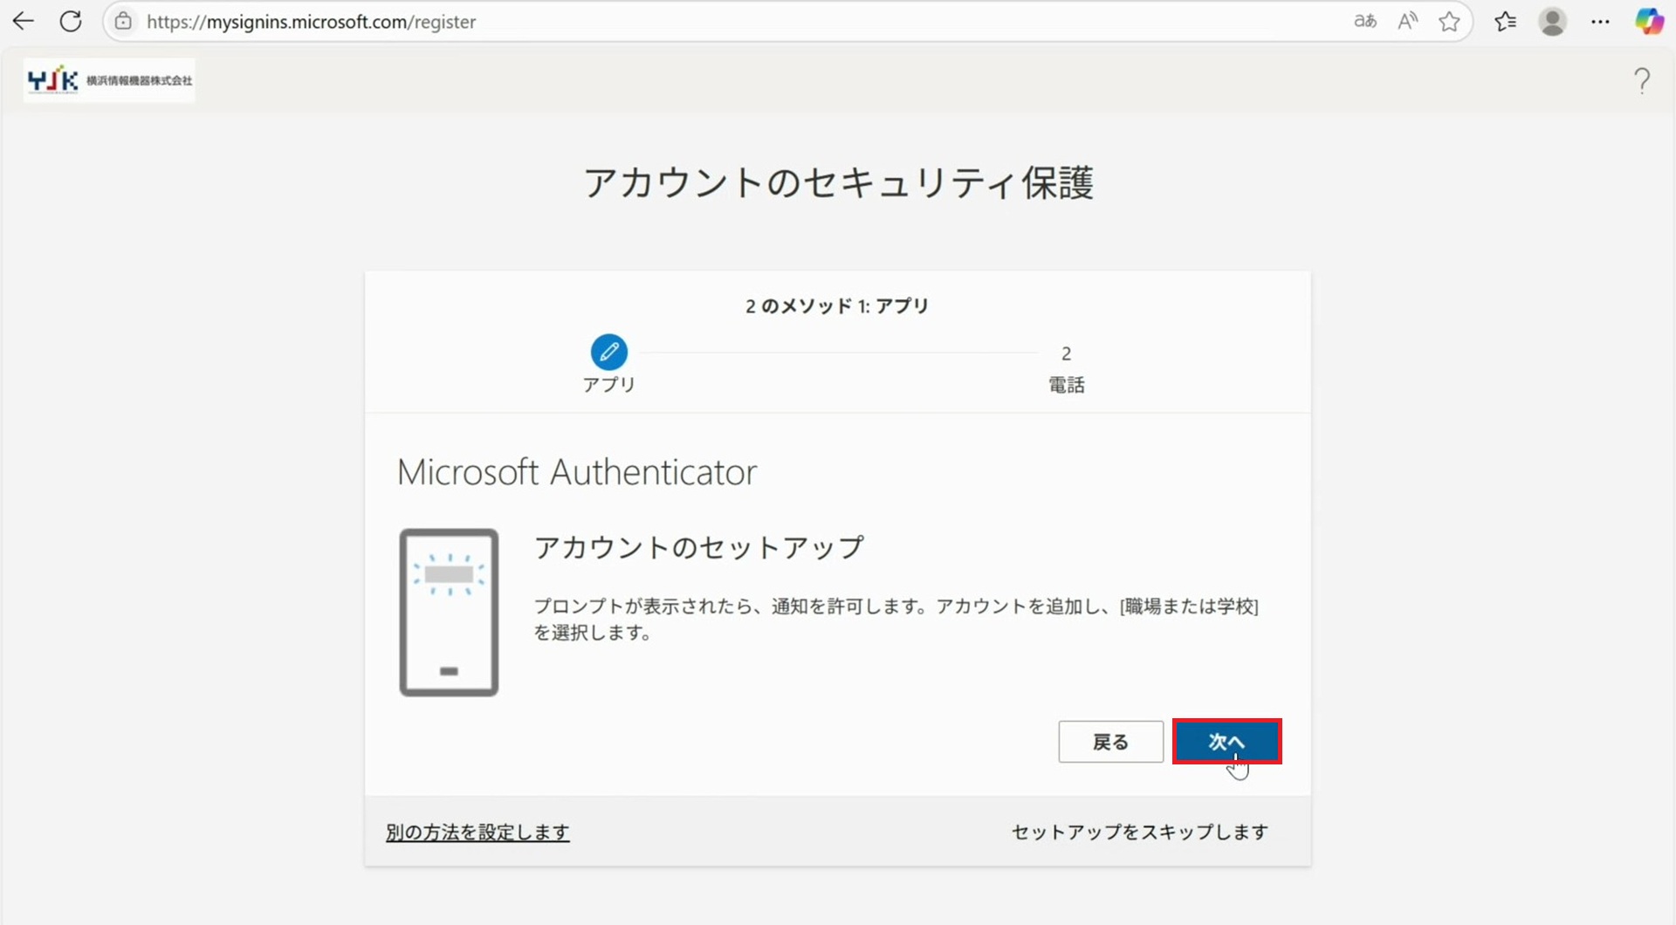Click the address bar URL

coord(311,22)
